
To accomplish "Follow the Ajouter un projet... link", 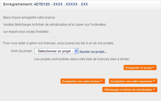I will [x=93, y=52].
